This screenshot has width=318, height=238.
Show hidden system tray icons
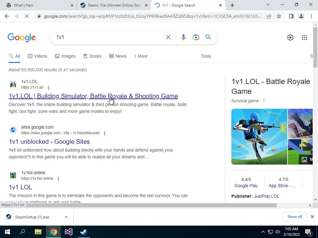[263, 232]
